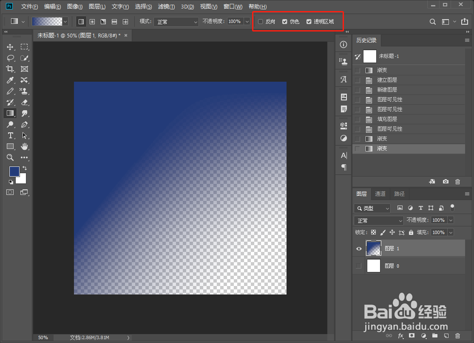This screenshot has width=474, height=343.
Task: Click the gradient preview swatch in options bar
Action: pyautogui.click(x=47, y=22)
